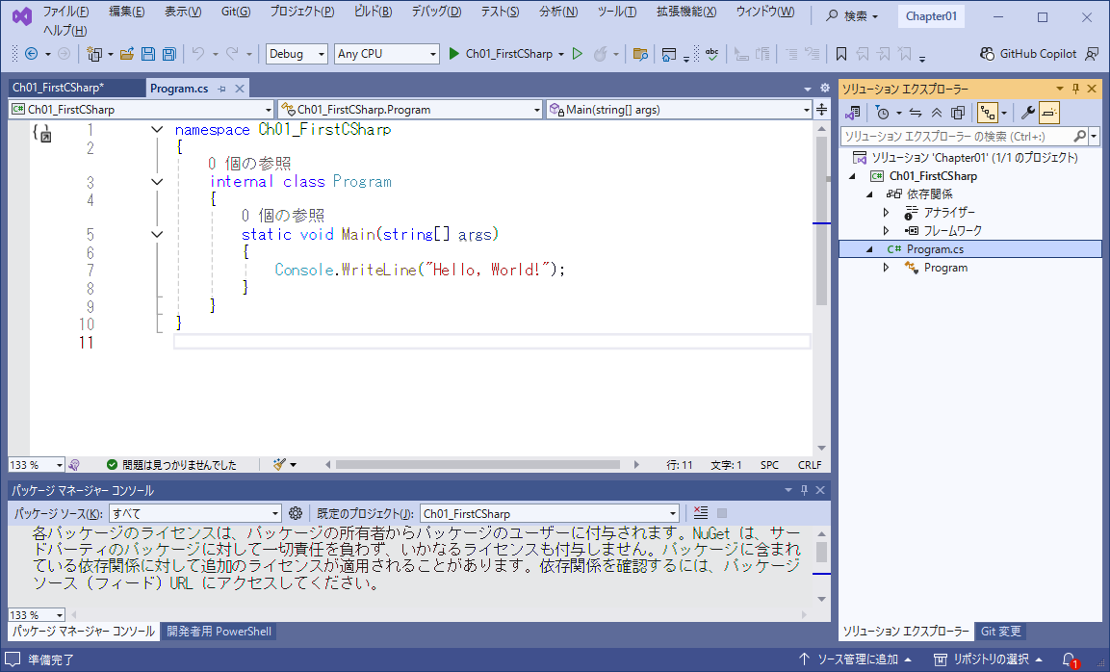
Task: Open the Ch01_FirstCSharp.Program type dropdown
Action: [x=410, y=109]
